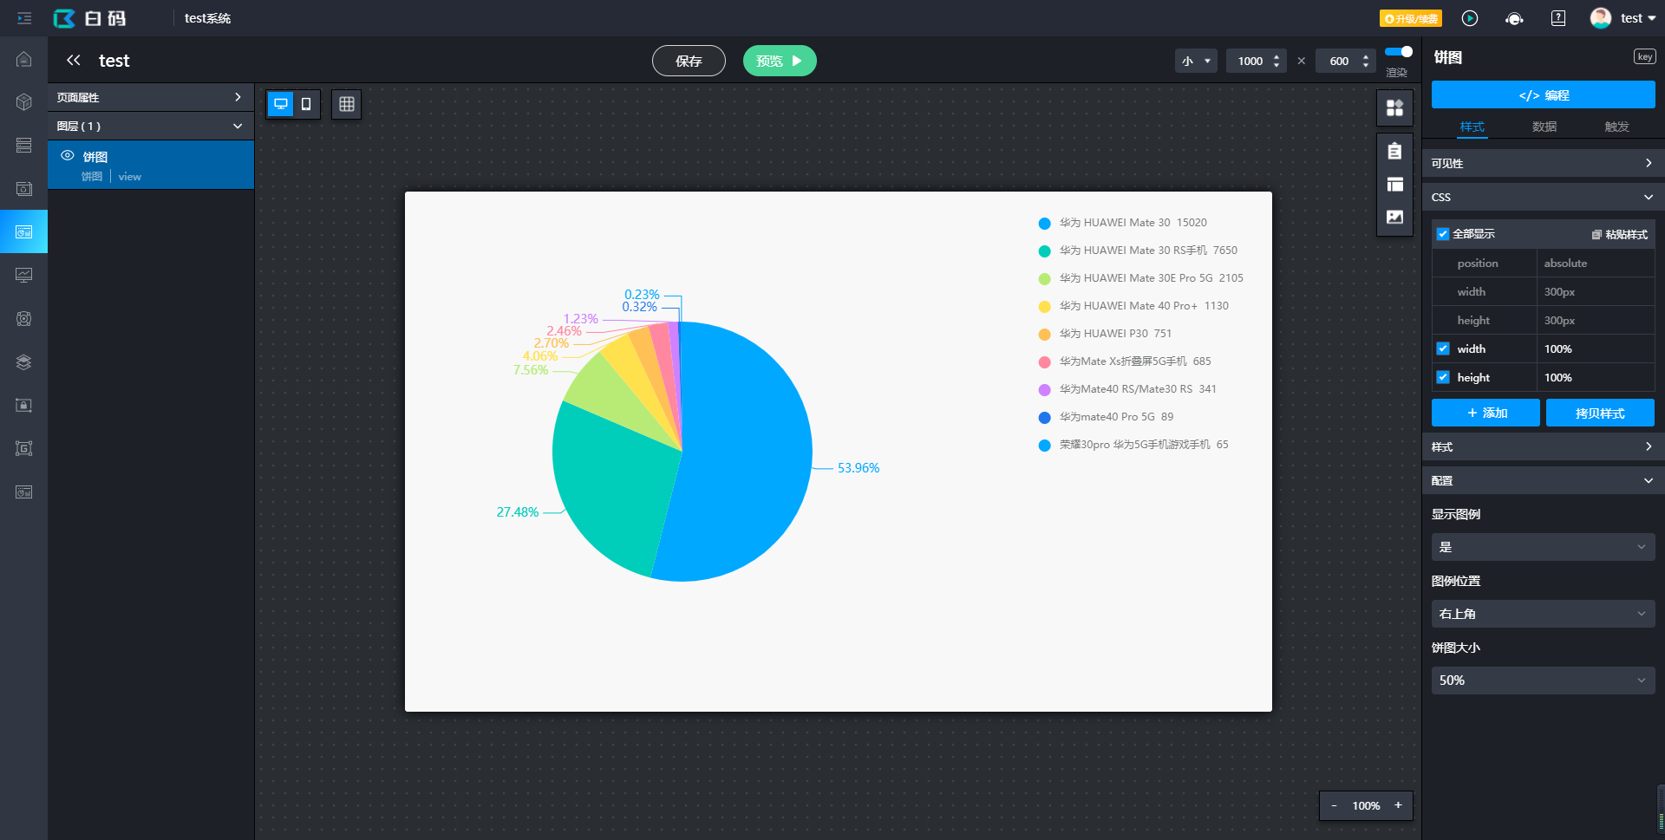Screen dimensions: 1665x840
Task: Switch to the 样式 tab
Action: click(1472, 127)
